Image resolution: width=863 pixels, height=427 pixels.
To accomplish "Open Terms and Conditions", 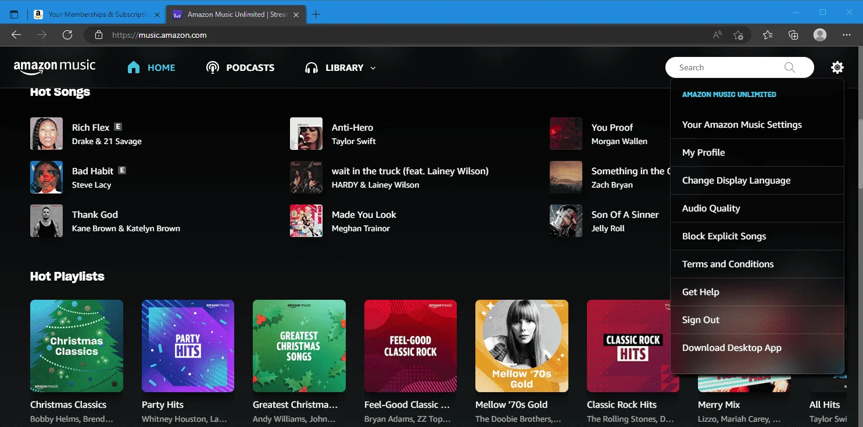I will click(757, 264).
